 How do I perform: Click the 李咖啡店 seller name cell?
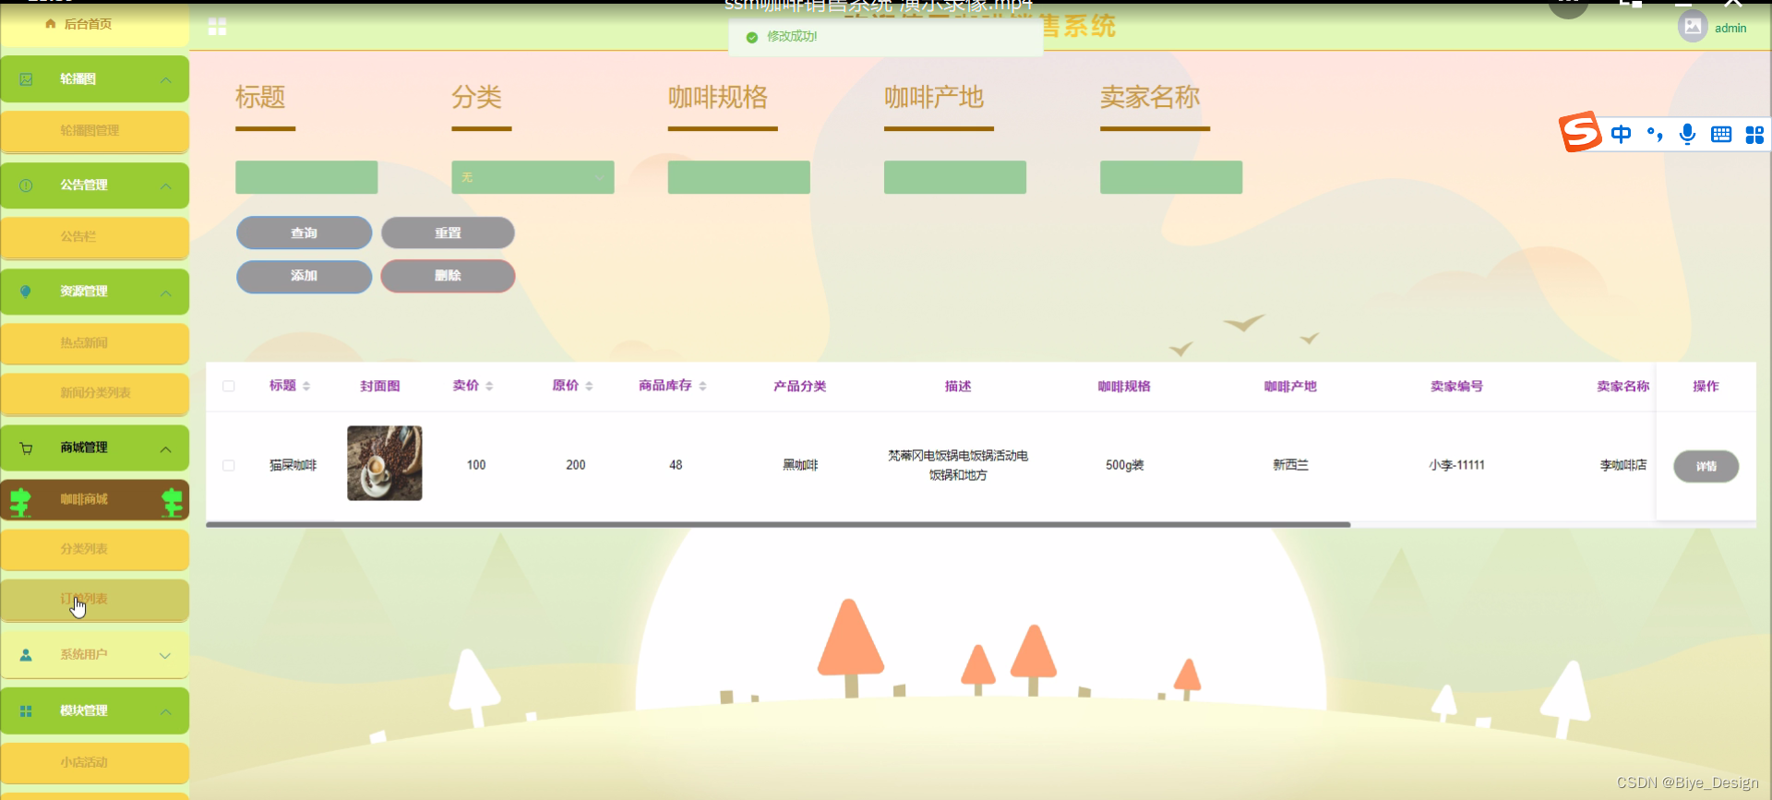pos(1623,465)
